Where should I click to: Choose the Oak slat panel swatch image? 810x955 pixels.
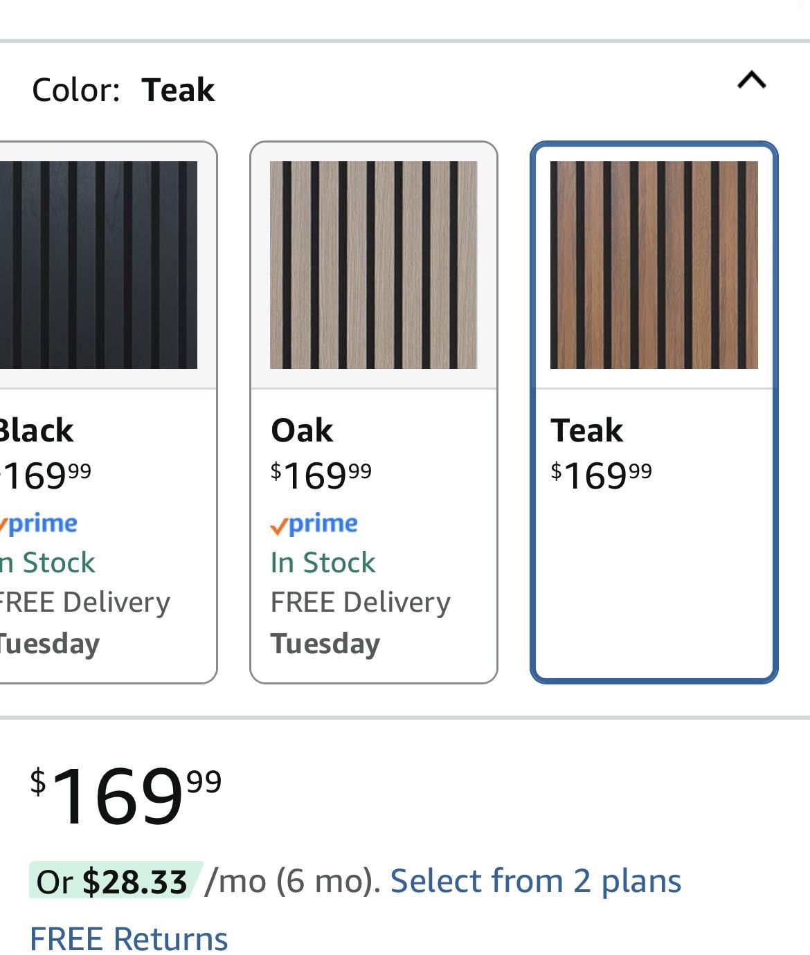(373, 264)
